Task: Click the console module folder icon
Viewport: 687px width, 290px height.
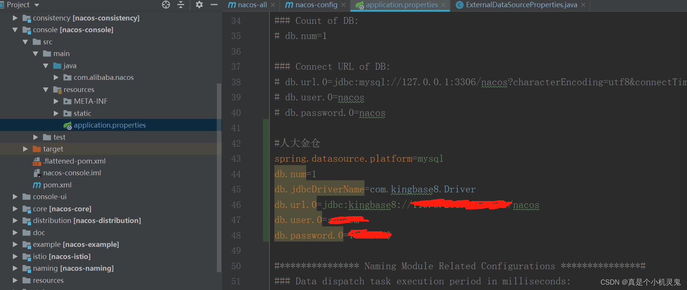Action: (x=27, y=30)
